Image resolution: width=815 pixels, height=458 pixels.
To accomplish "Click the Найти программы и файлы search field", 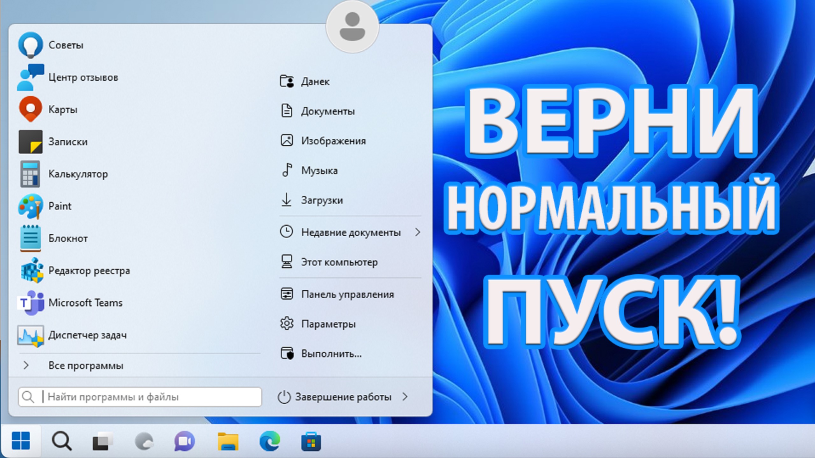I will coord(140,397).
